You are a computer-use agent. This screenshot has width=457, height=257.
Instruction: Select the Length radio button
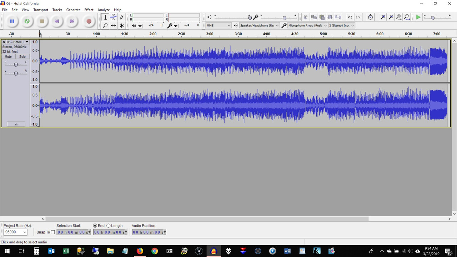[x=109, y=226]
